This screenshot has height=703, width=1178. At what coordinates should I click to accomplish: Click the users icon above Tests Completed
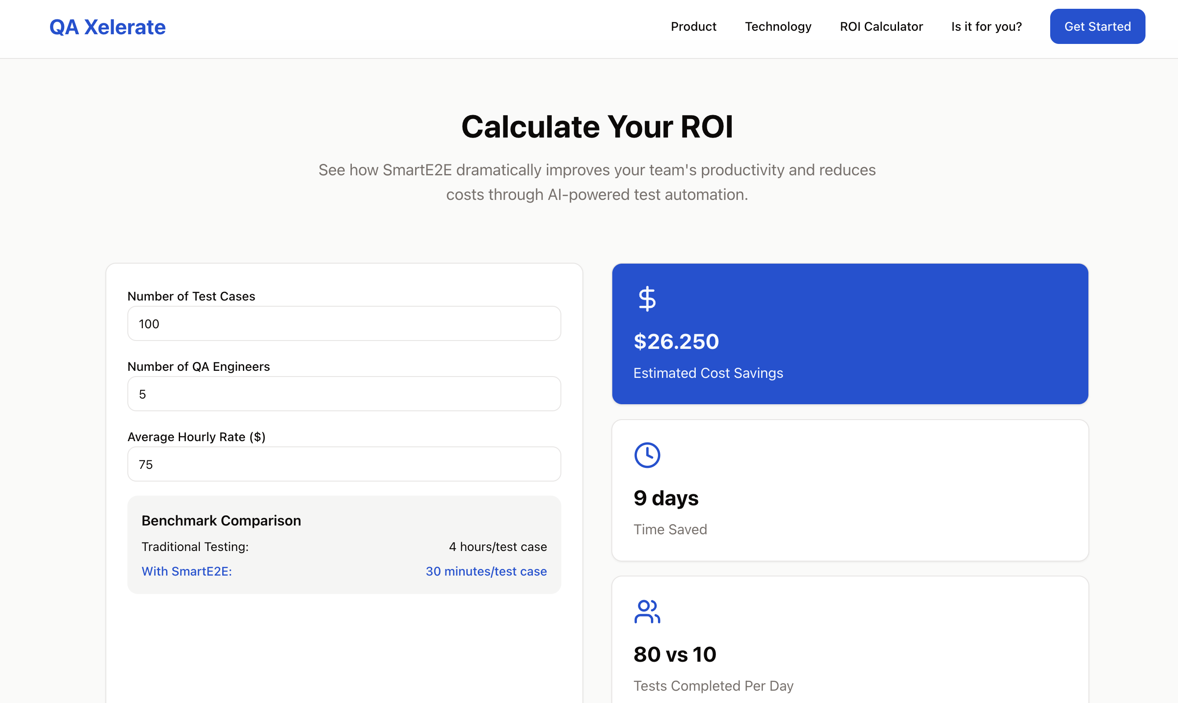click(647, 612)
